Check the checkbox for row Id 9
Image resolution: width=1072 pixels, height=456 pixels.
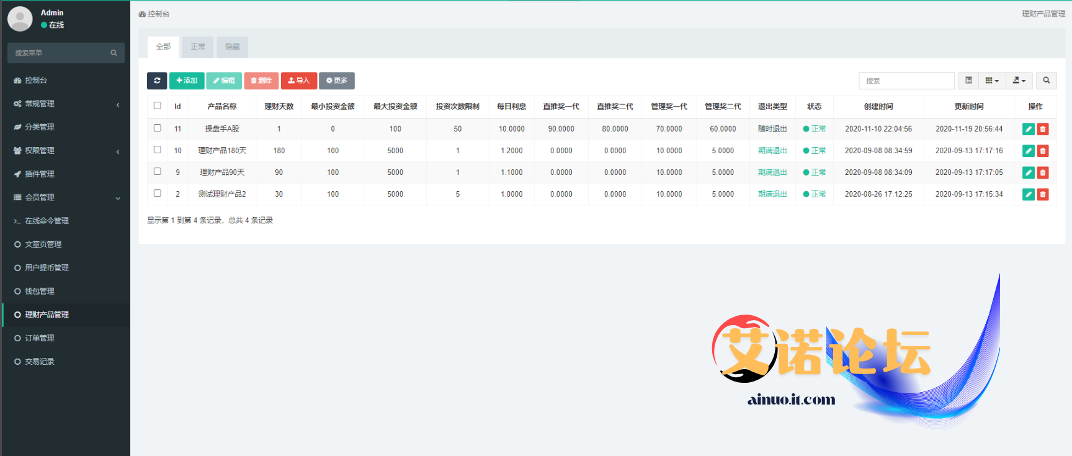(x=158, y=171)
